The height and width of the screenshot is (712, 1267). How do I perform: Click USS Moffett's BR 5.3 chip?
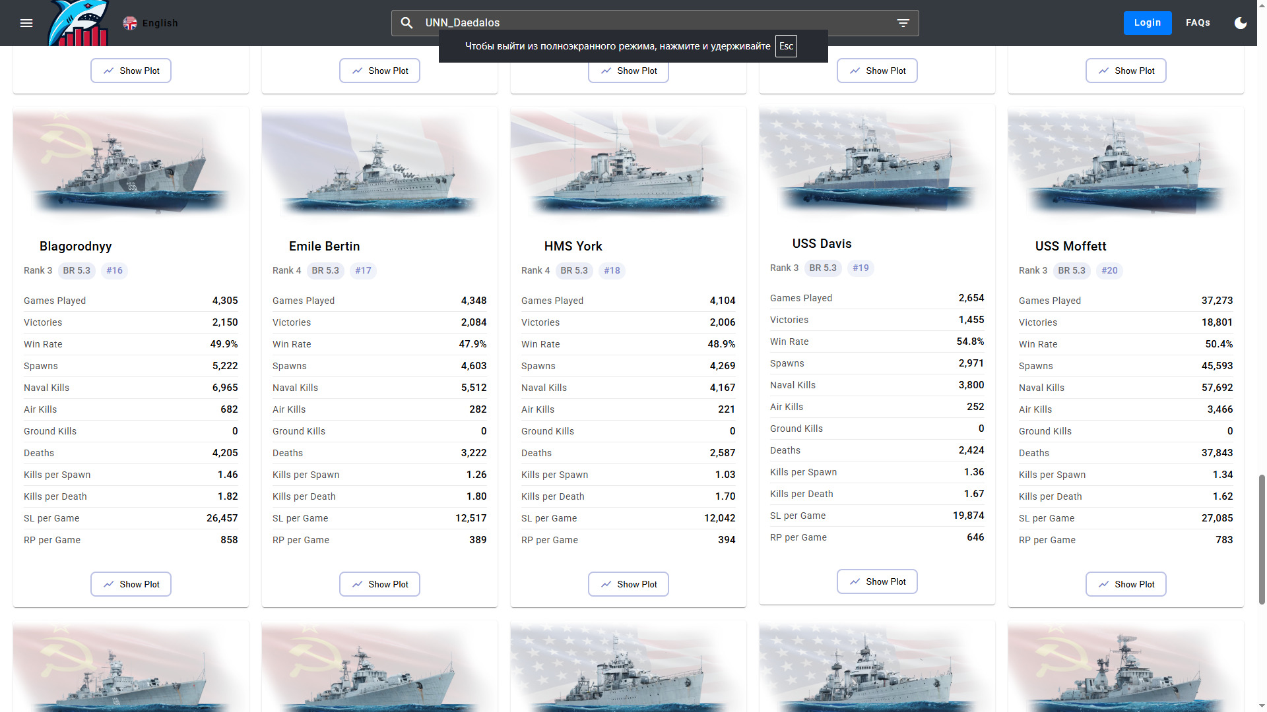coord(1072,271)
